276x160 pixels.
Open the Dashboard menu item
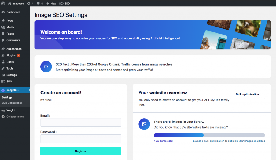[x=13, y=12]
